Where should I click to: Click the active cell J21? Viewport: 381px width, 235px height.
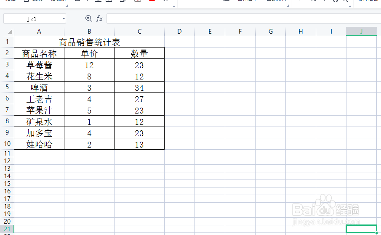click(x=361, y=229)
